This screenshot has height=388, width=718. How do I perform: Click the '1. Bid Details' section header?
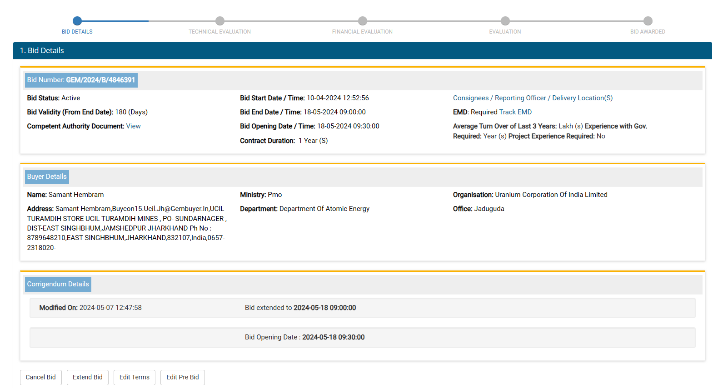363,50
